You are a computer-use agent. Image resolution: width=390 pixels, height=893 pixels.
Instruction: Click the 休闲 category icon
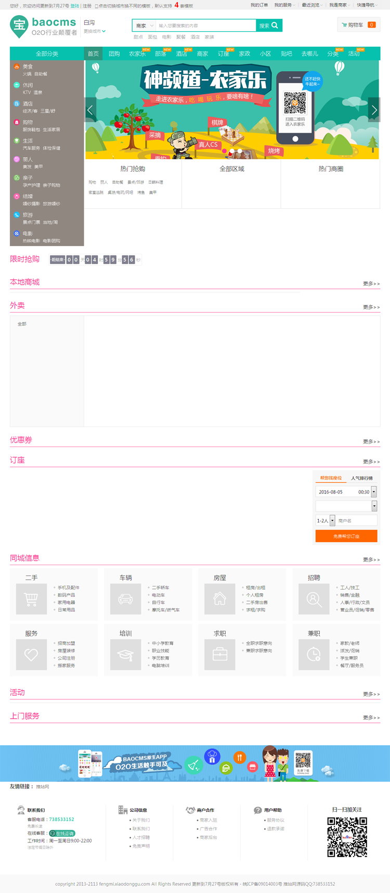tap(17, 85)
